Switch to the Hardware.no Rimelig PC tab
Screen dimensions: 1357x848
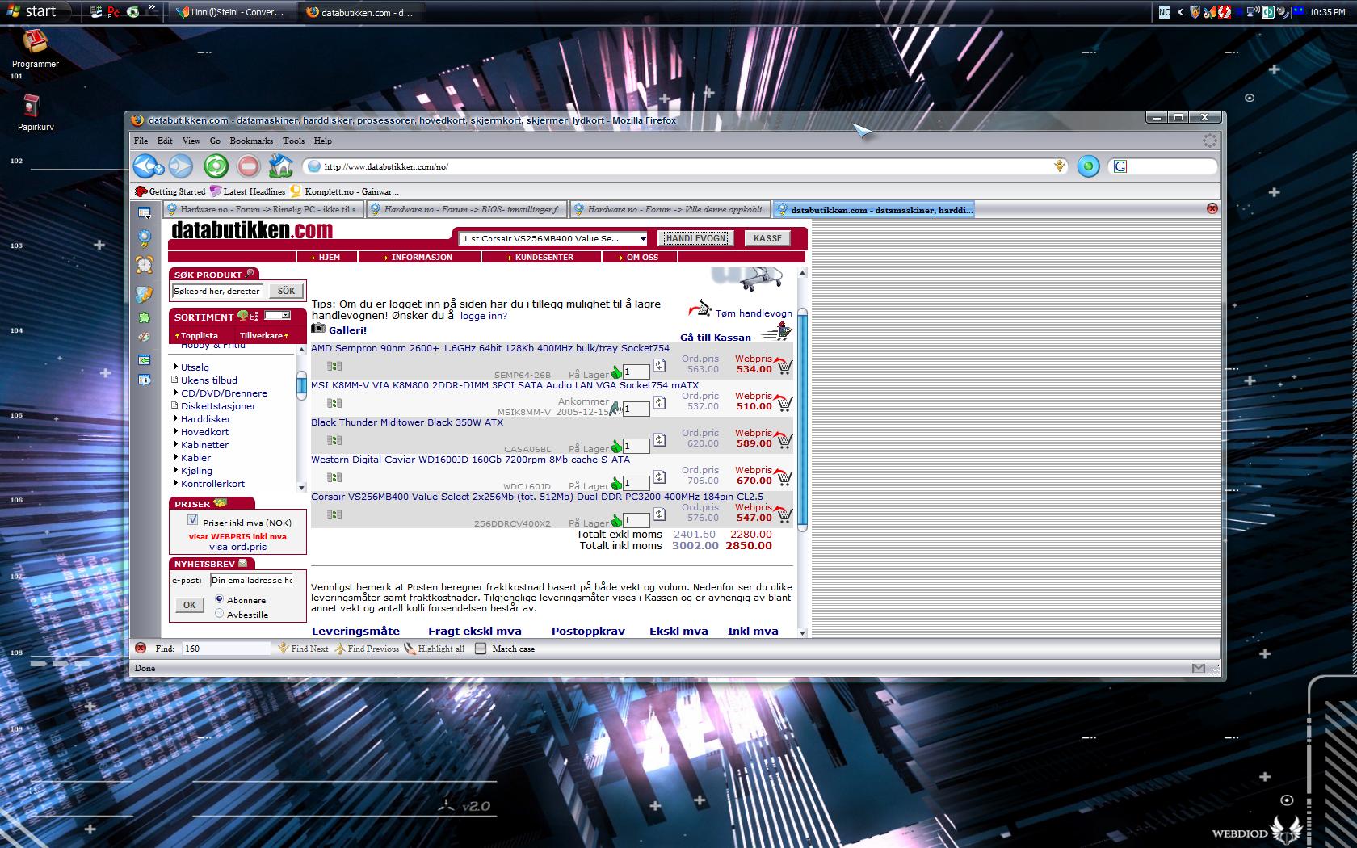point(263,209)
